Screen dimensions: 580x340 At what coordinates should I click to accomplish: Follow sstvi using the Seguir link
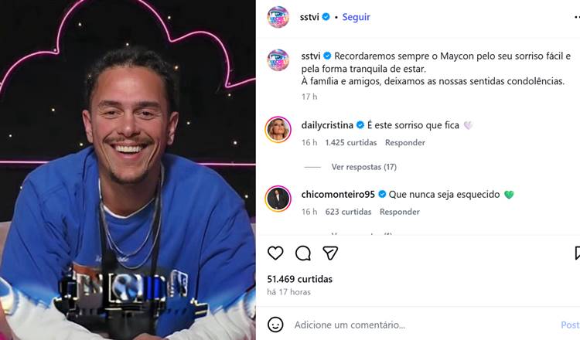click(x=356, y=17)
